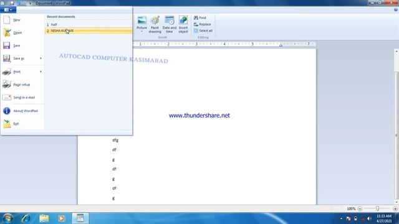This screenshot has height=224, width=399.
Task: Expand the Print submenu arrow
Action: 41,72
